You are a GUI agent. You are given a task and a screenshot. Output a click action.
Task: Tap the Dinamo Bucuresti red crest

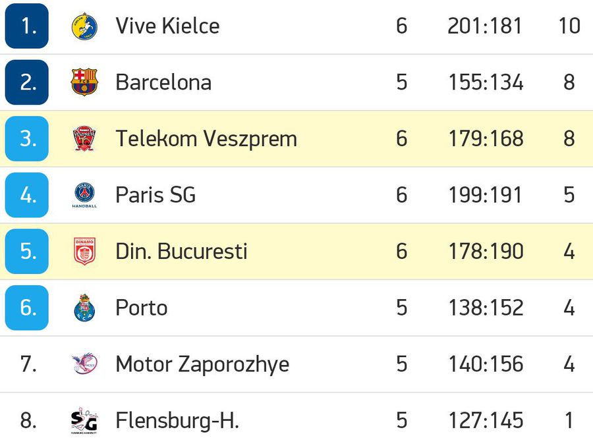pyautogui.click(x=84, y=251)
